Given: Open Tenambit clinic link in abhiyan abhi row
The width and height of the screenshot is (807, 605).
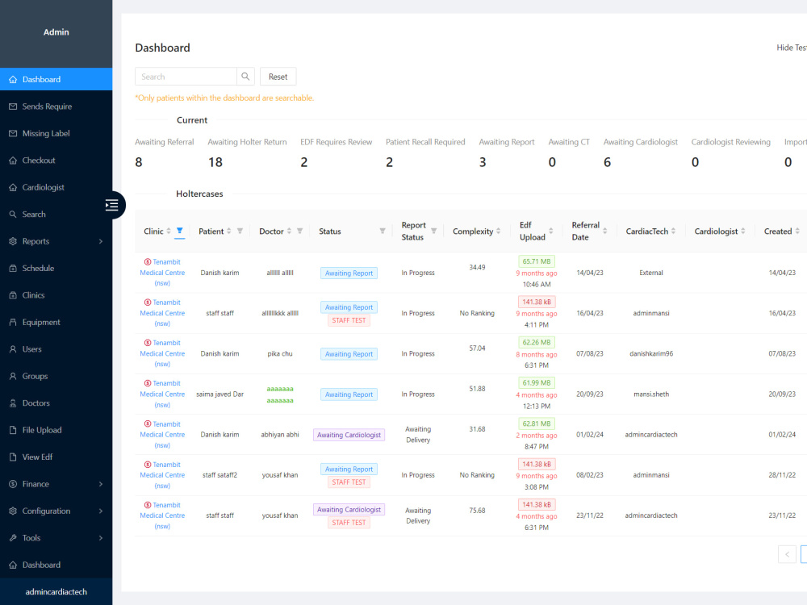Looking at the screenshot, I should [x=162, y=435].
